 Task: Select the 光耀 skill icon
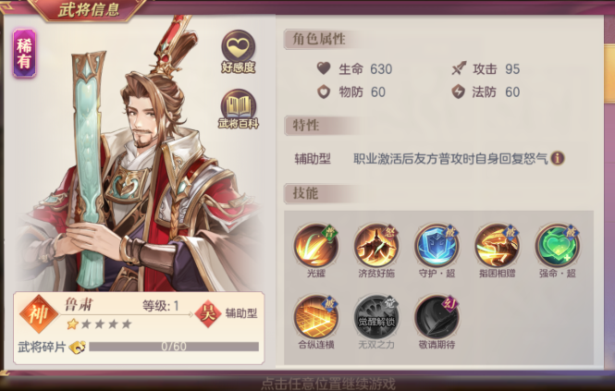pos(316,246)
